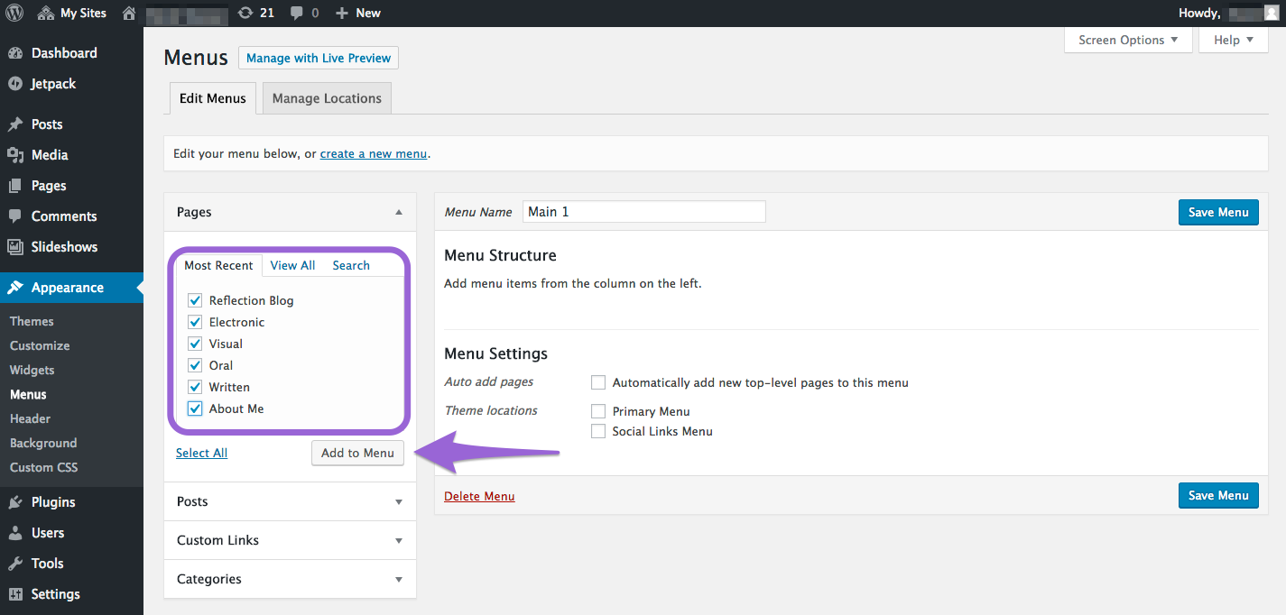Open Tools using the wrench icon
The image size is (1286, 615).
(x=15, y=564)
